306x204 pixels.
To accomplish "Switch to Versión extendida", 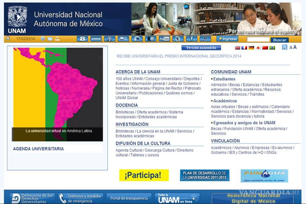I will point(201,48).
